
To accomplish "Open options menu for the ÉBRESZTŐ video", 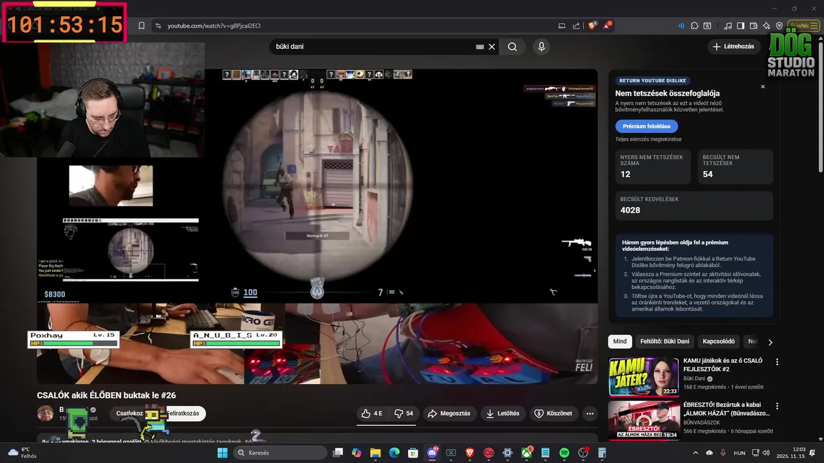I will click(777, 406).
